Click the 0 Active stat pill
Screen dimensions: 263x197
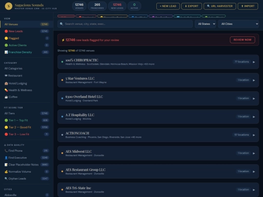click(134, 6)
